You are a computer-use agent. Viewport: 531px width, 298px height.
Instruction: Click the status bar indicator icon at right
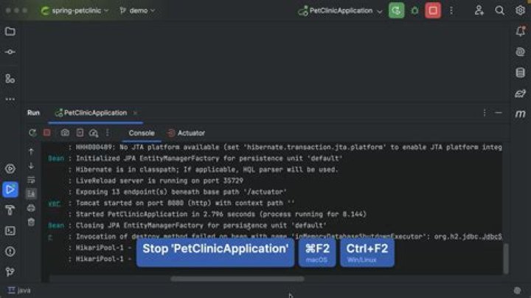(x=517, y=290)
